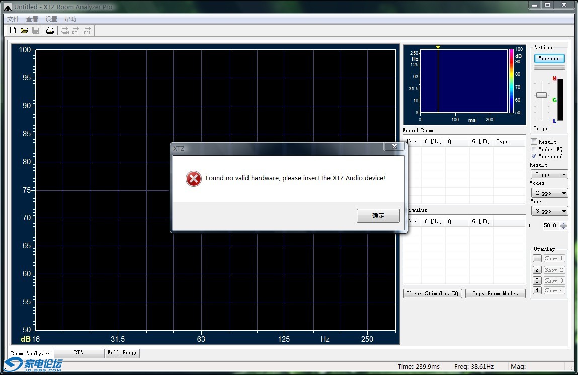The image size is (578, 375).
Task: Select overlay slot 1 button
Action: [x=537, y=258]
